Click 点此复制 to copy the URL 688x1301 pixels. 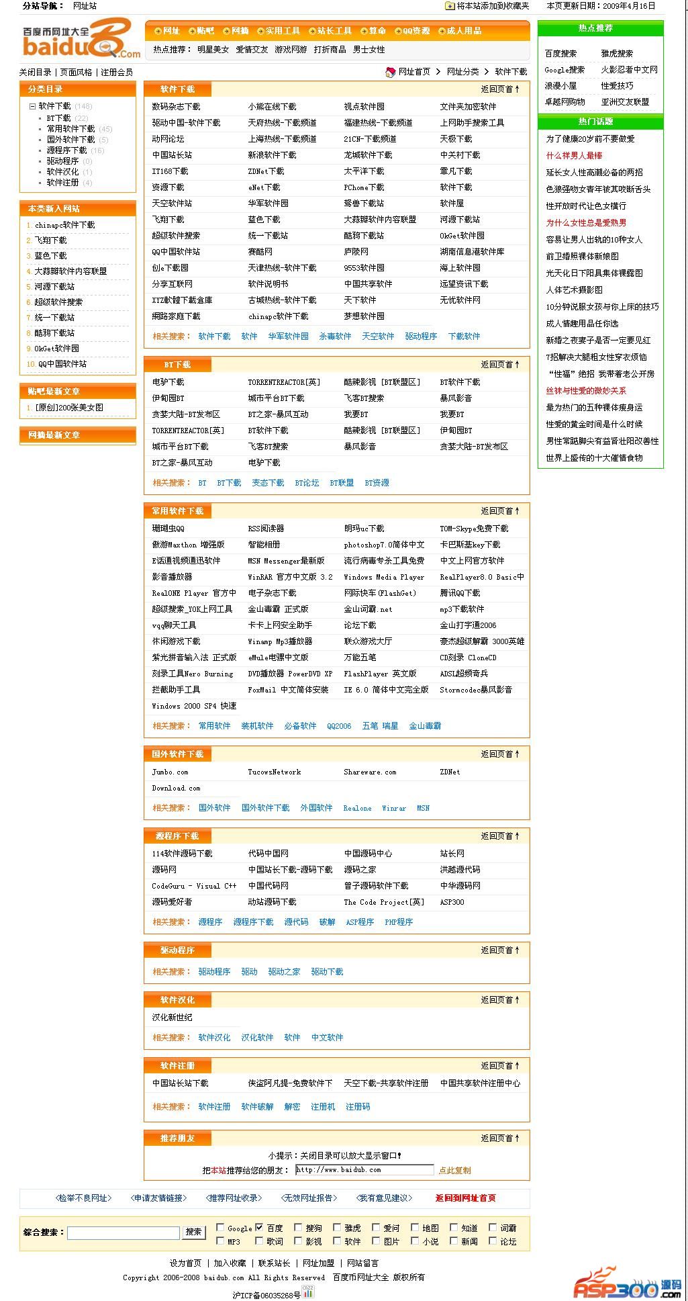pos(454,1170)
